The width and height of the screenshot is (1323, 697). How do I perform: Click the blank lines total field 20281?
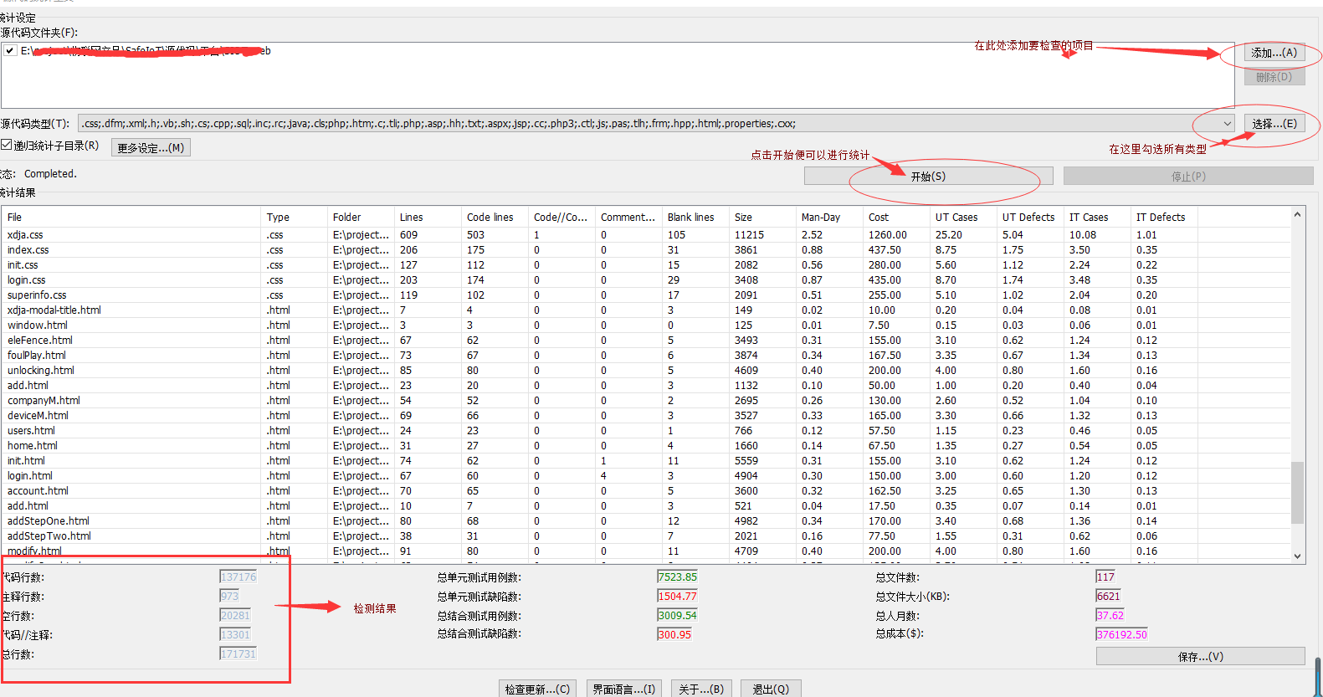235,616
